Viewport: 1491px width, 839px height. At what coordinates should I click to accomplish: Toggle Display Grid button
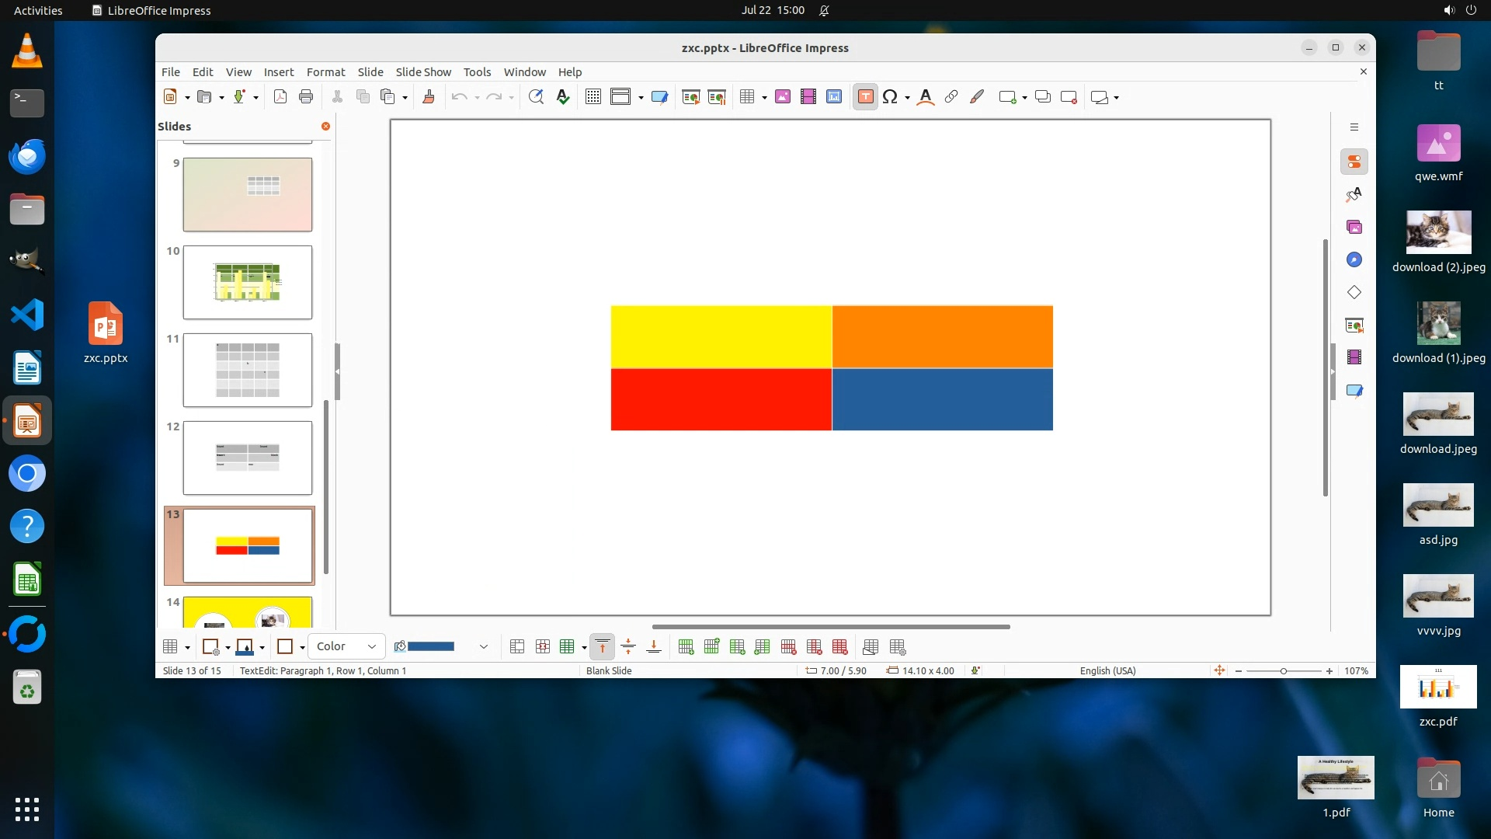click(x=593, y=97)
